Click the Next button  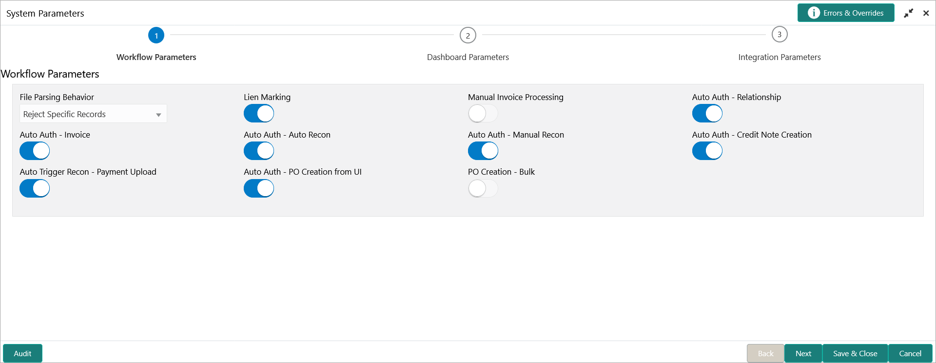click(x=803, y=353)
